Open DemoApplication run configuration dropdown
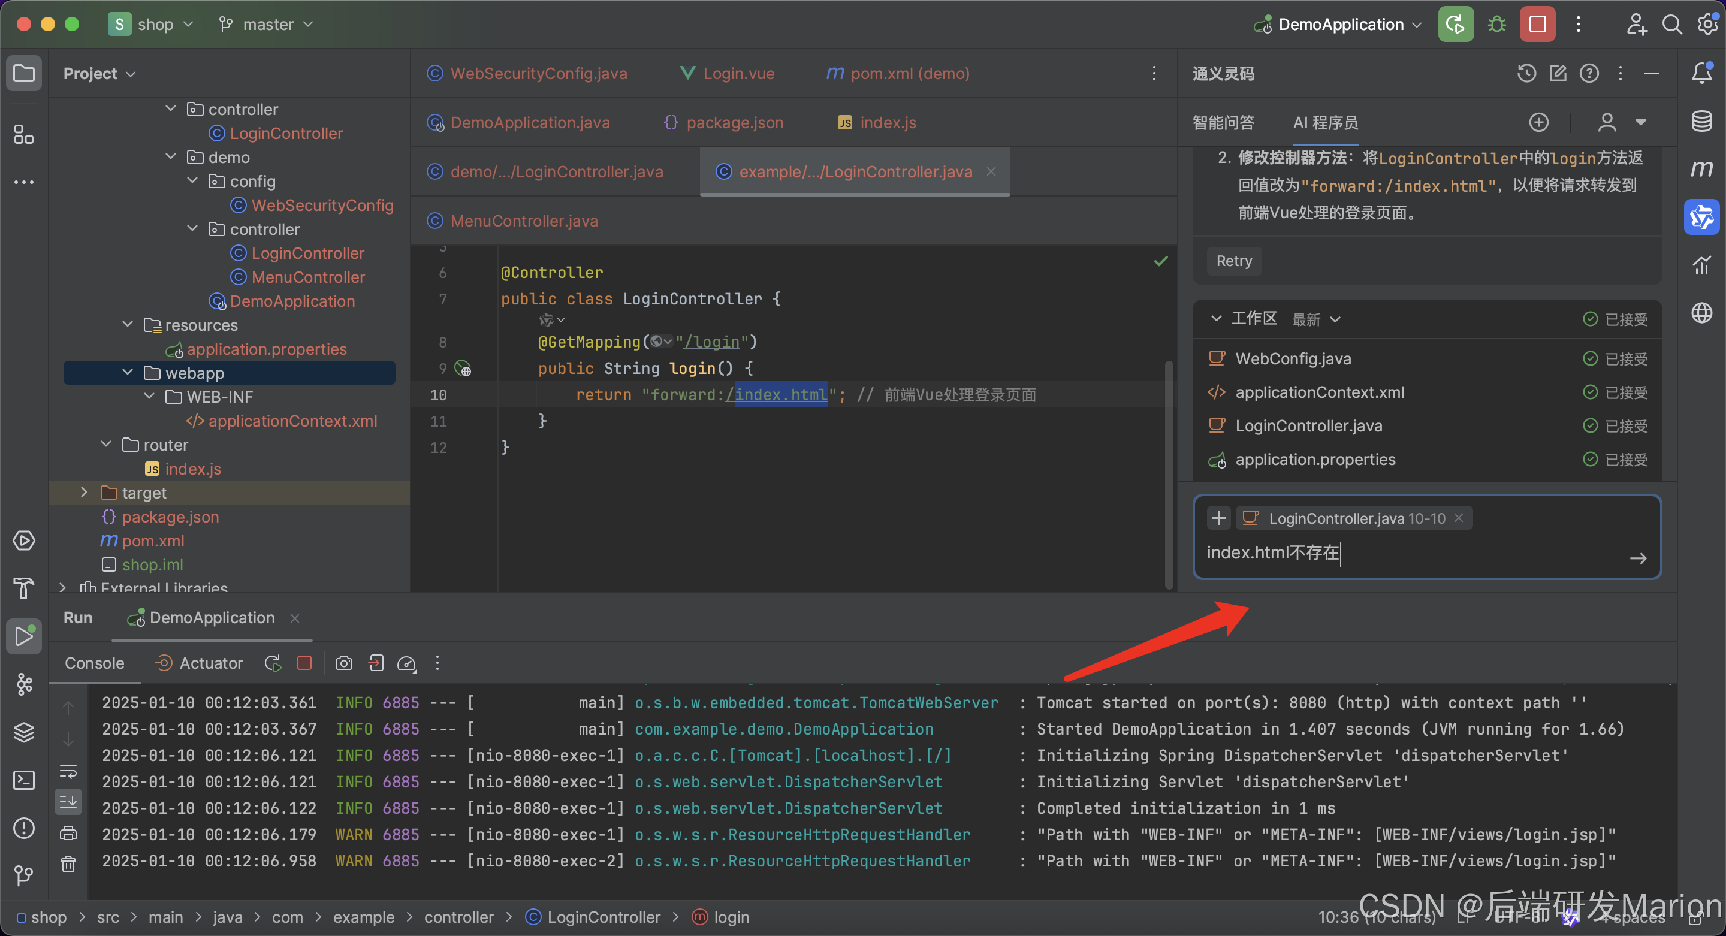Viewport: 1726px width, 936px height. tap(1340, 25)
